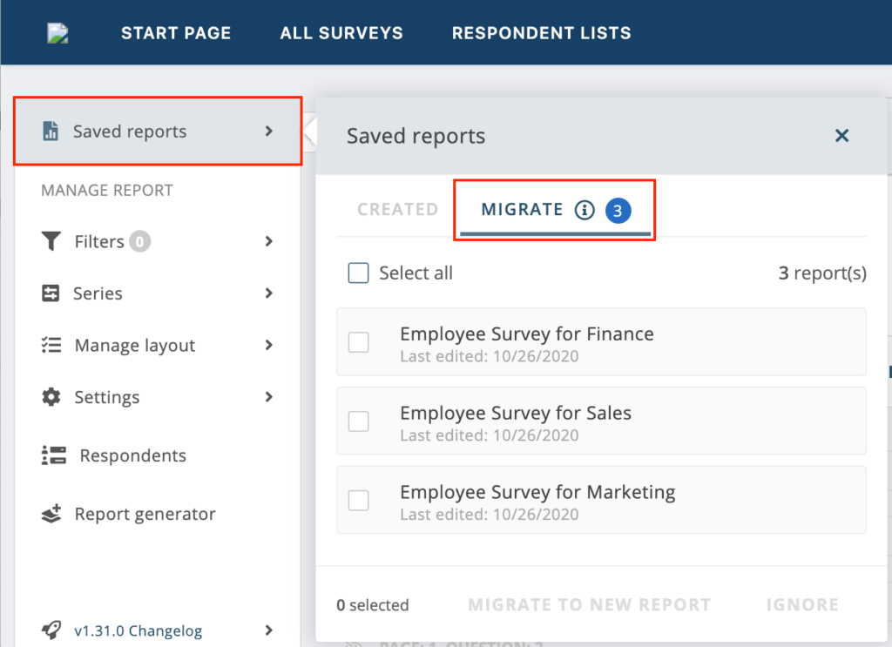Expand the Series chevron arrow
This screenshot has height=647, width=892.
point(269,293)
